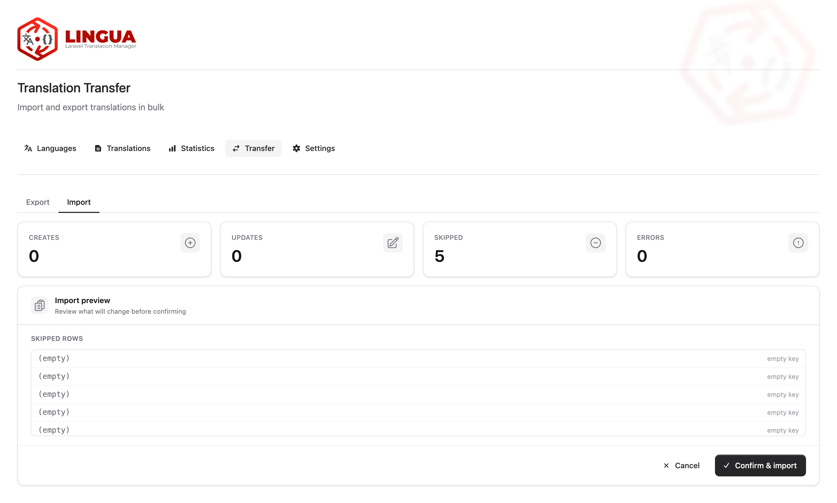The height and width of the screenshot is (503, 837).
Task: Click the Updates pencil edit icon
Action: (x=393, y=243)
